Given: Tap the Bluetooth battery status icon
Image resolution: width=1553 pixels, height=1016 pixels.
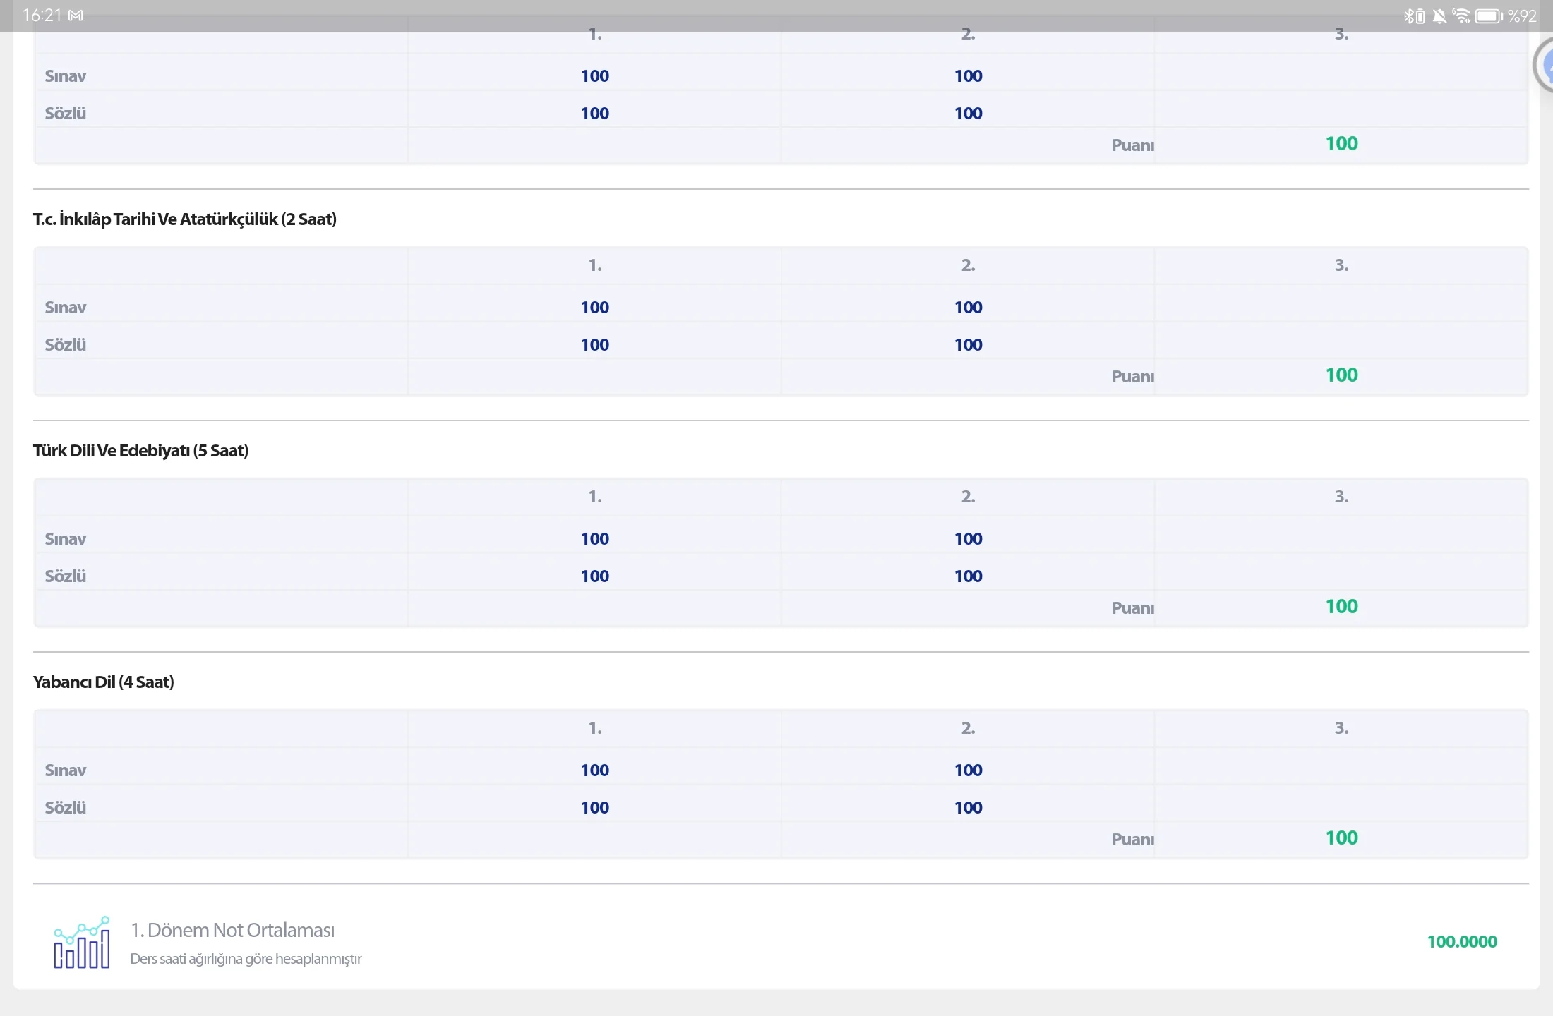Looking at the screenshot, I should [x=1413, y=16].
